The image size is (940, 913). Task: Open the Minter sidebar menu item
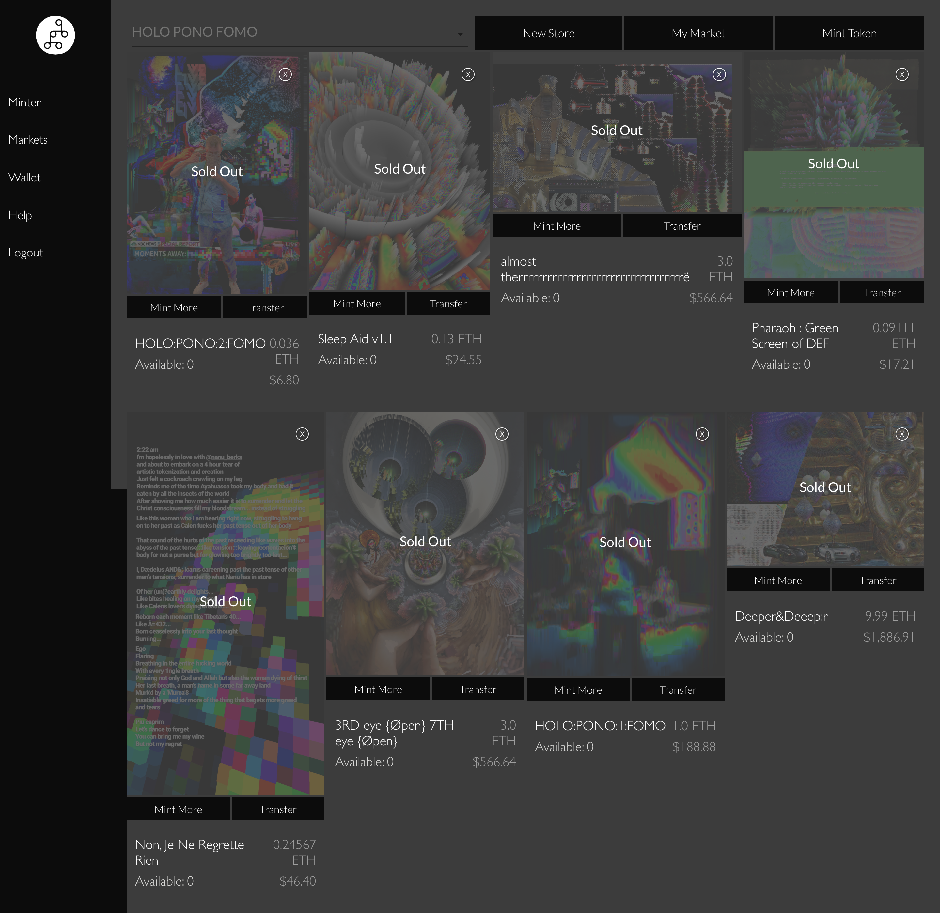24,102
